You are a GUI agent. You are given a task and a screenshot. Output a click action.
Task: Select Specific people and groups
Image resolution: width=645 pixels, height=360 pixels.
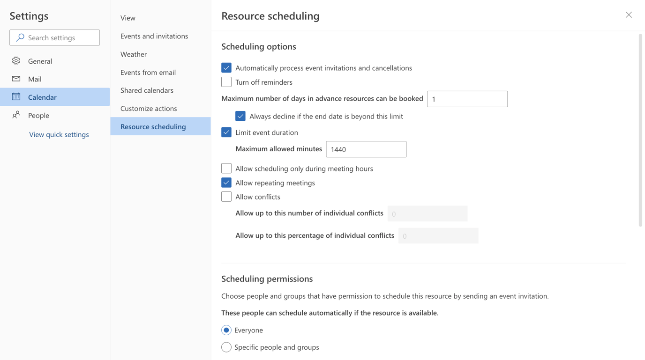tap(226, 347)
